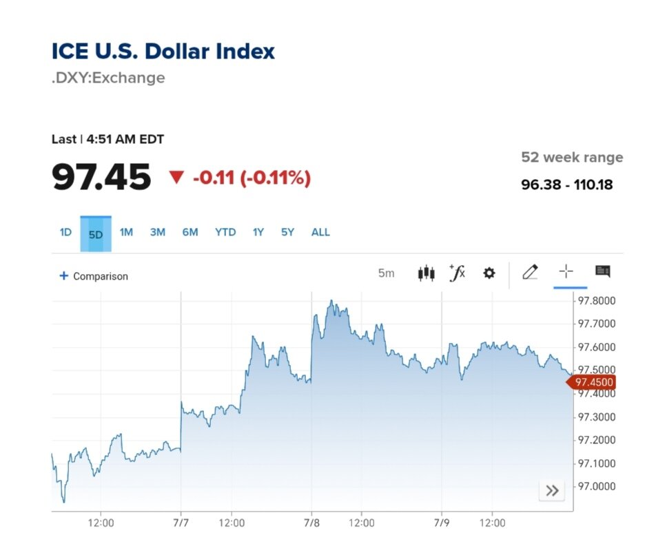The height and width of the screenshot is (535, 645).
Task: View the 1Y time range
Action: coord(258,233)
